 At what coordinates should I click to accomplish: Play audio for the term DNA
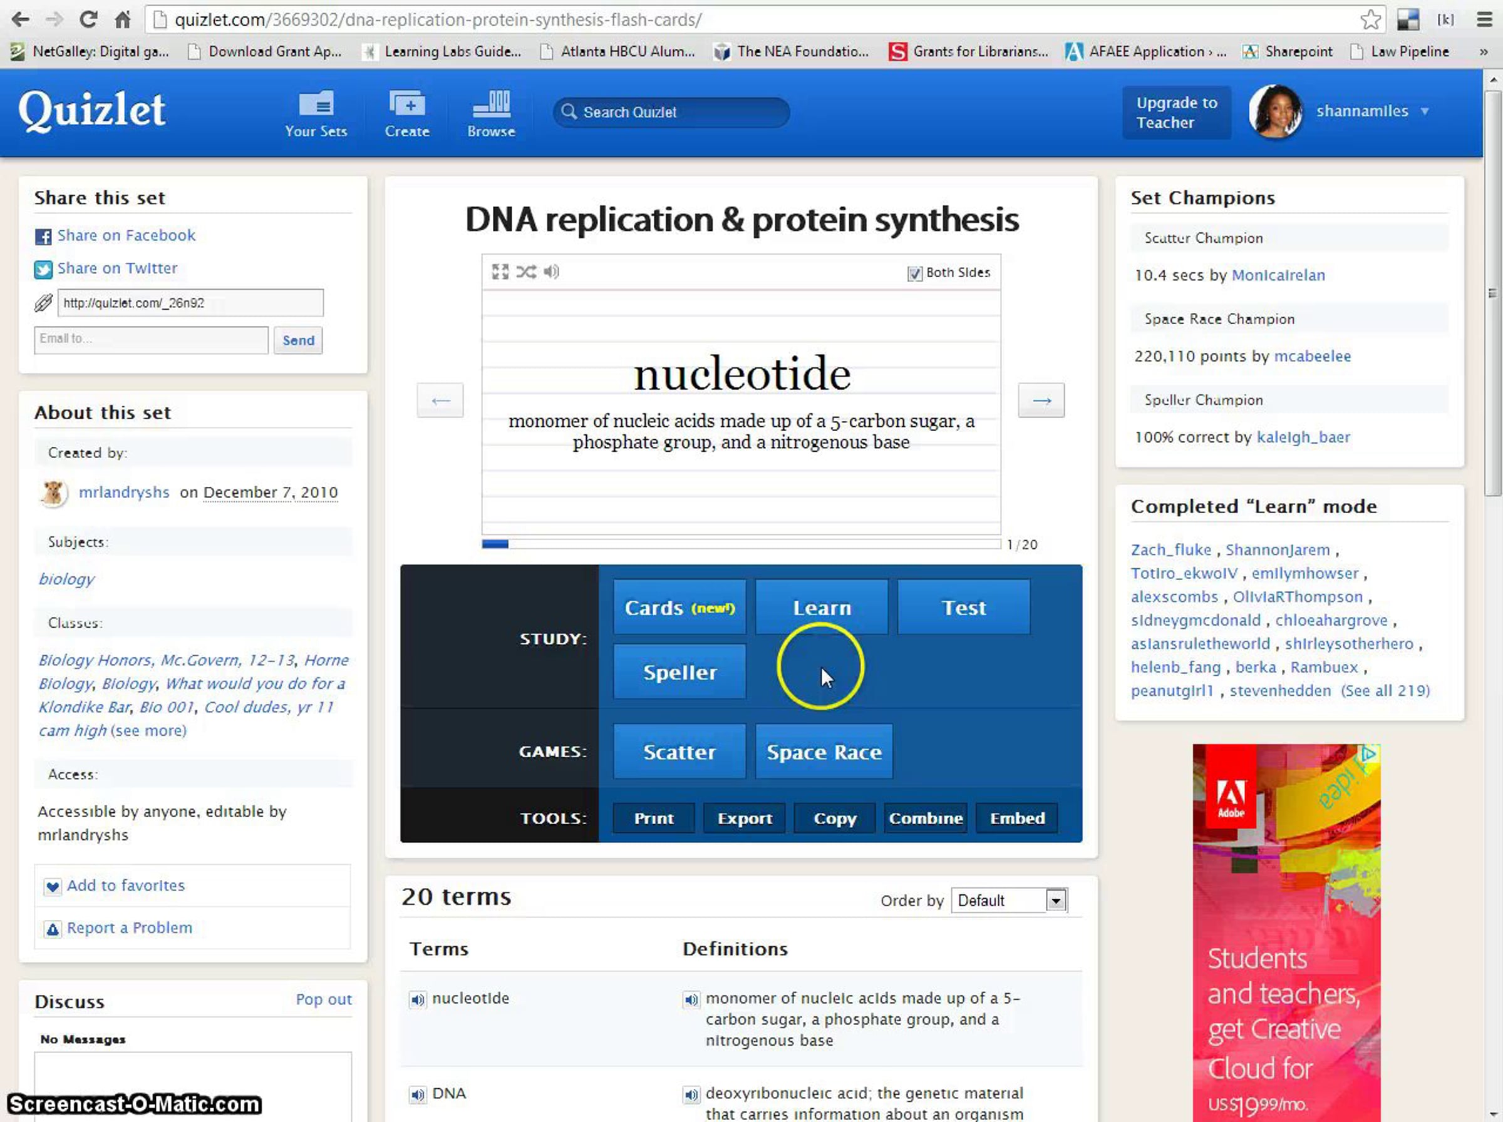(417, 1094)
